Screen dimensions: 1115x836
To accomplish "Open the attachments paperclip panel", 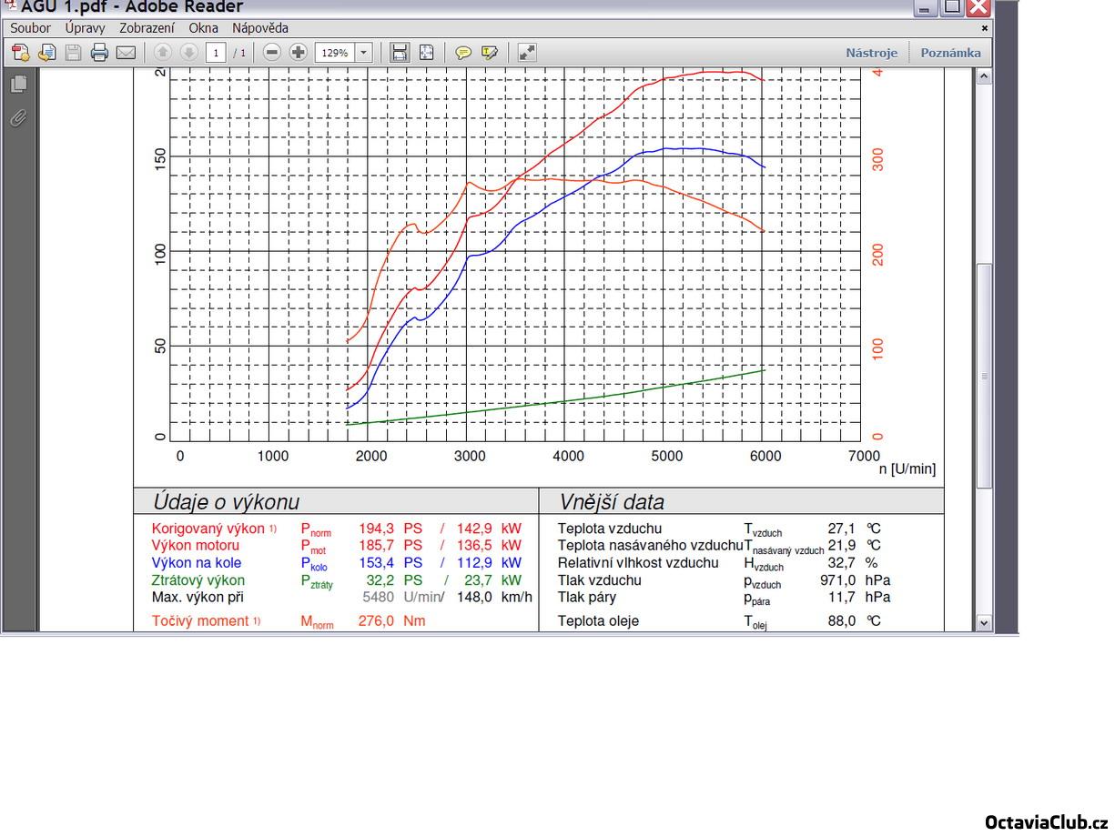I will click(18, 118).
